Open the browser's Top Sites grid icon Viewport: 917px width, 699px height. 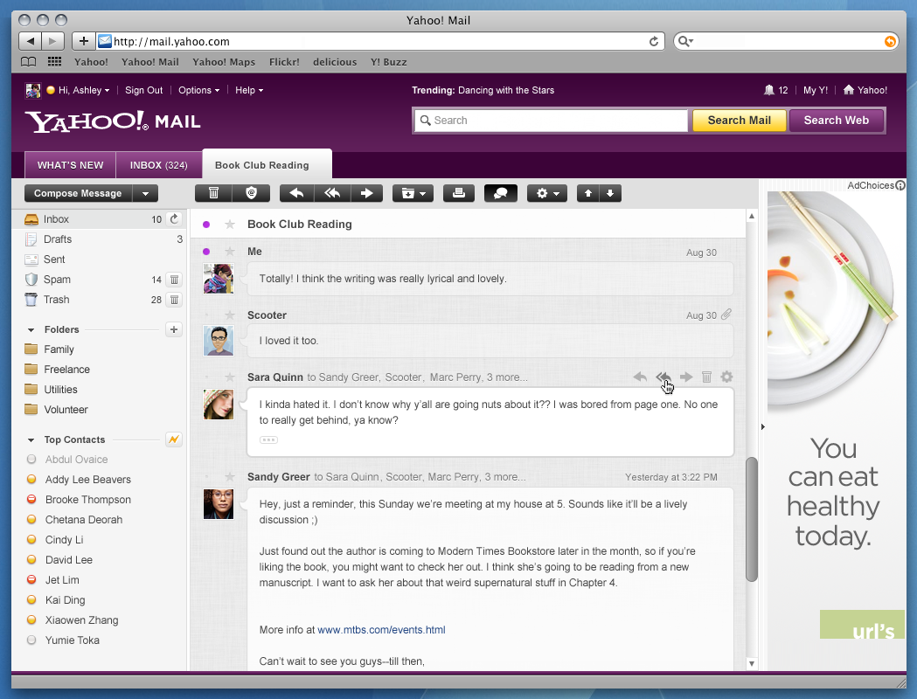point(54,61)
